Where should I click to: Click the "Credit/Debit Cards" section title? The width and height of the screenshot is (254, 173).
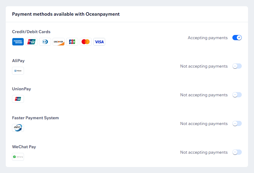pyautogui.click(x=31, y=32)
